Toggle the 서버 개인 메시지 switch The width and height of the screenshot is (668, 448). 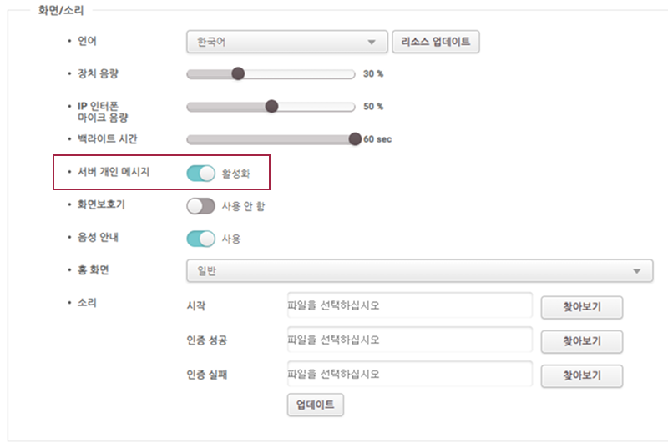[200, 174]
